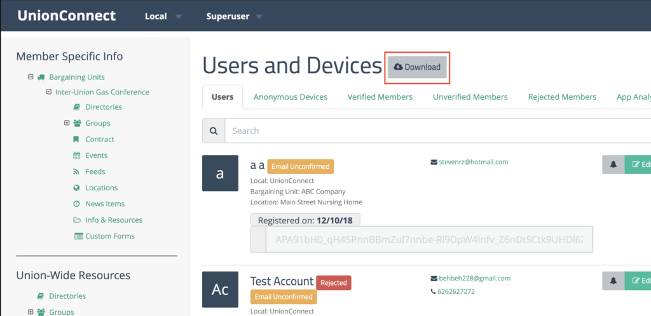Collapse Inter-Union Gas Conference node
This screenshot has width=651, height=316.
[x=49, y=92]
